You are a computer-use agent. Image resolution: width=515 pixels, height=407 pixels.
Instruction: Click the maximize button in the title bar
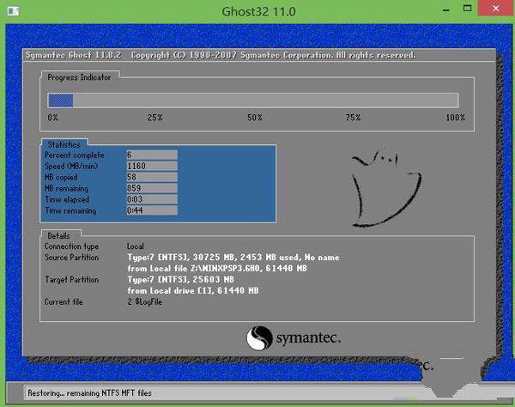click(x=466, y=9)
